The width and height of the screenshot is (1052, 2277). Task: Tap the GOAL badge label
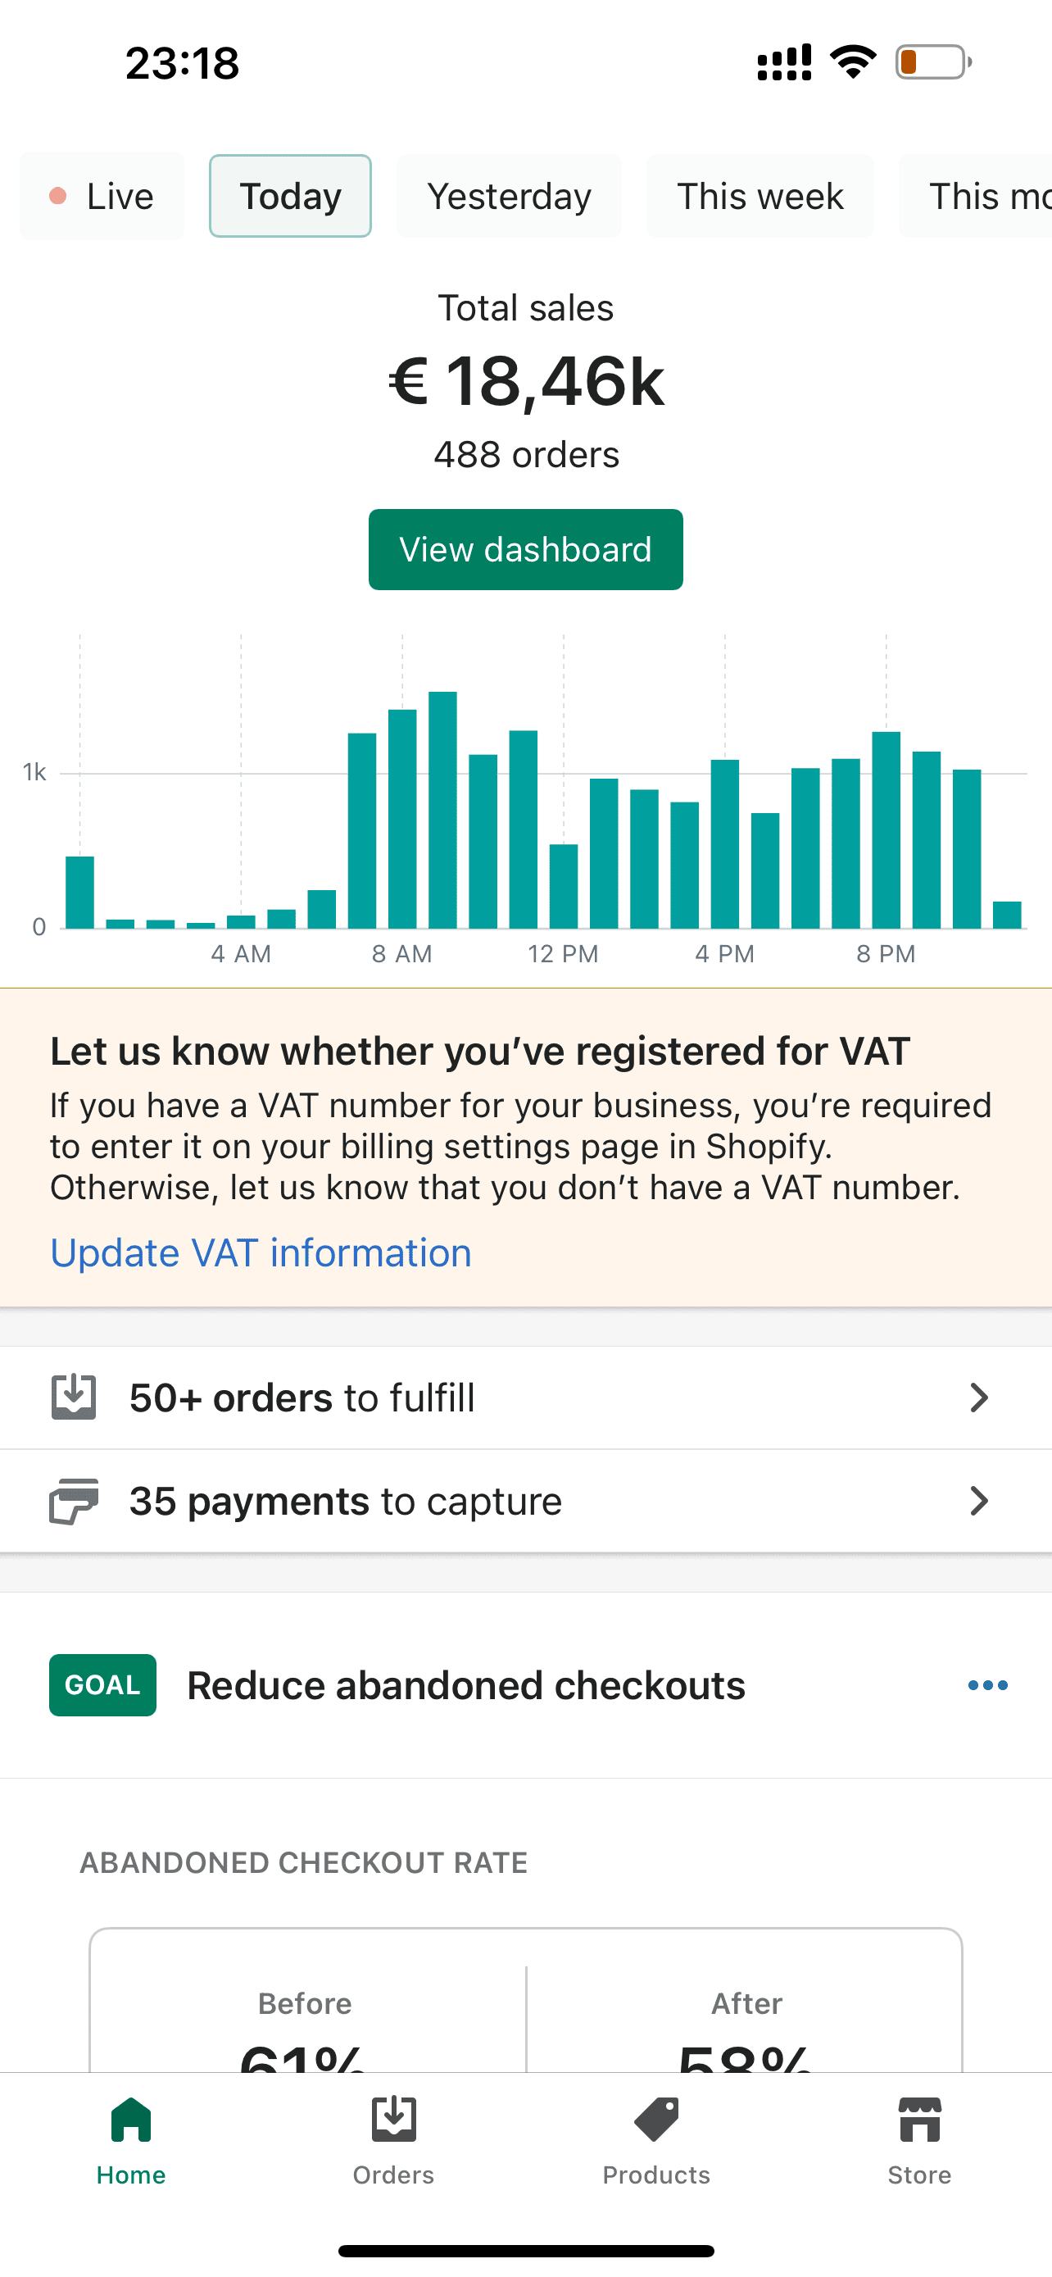(x=102, y=1686)
